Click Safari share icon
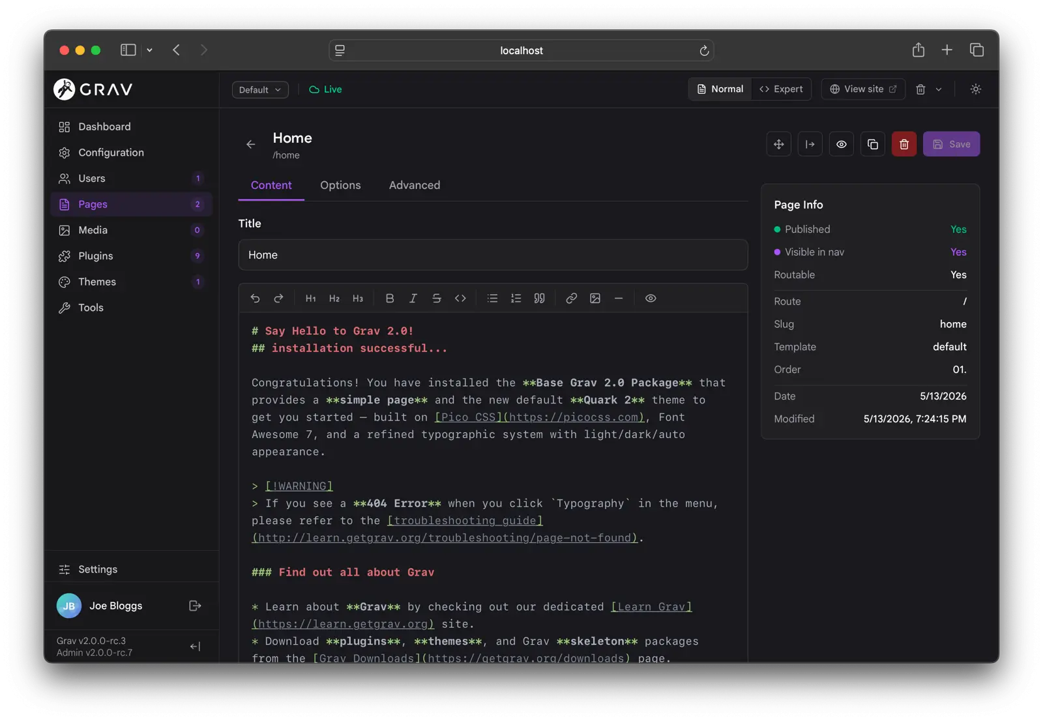1043x721 pixels. (x=918, y=50)
